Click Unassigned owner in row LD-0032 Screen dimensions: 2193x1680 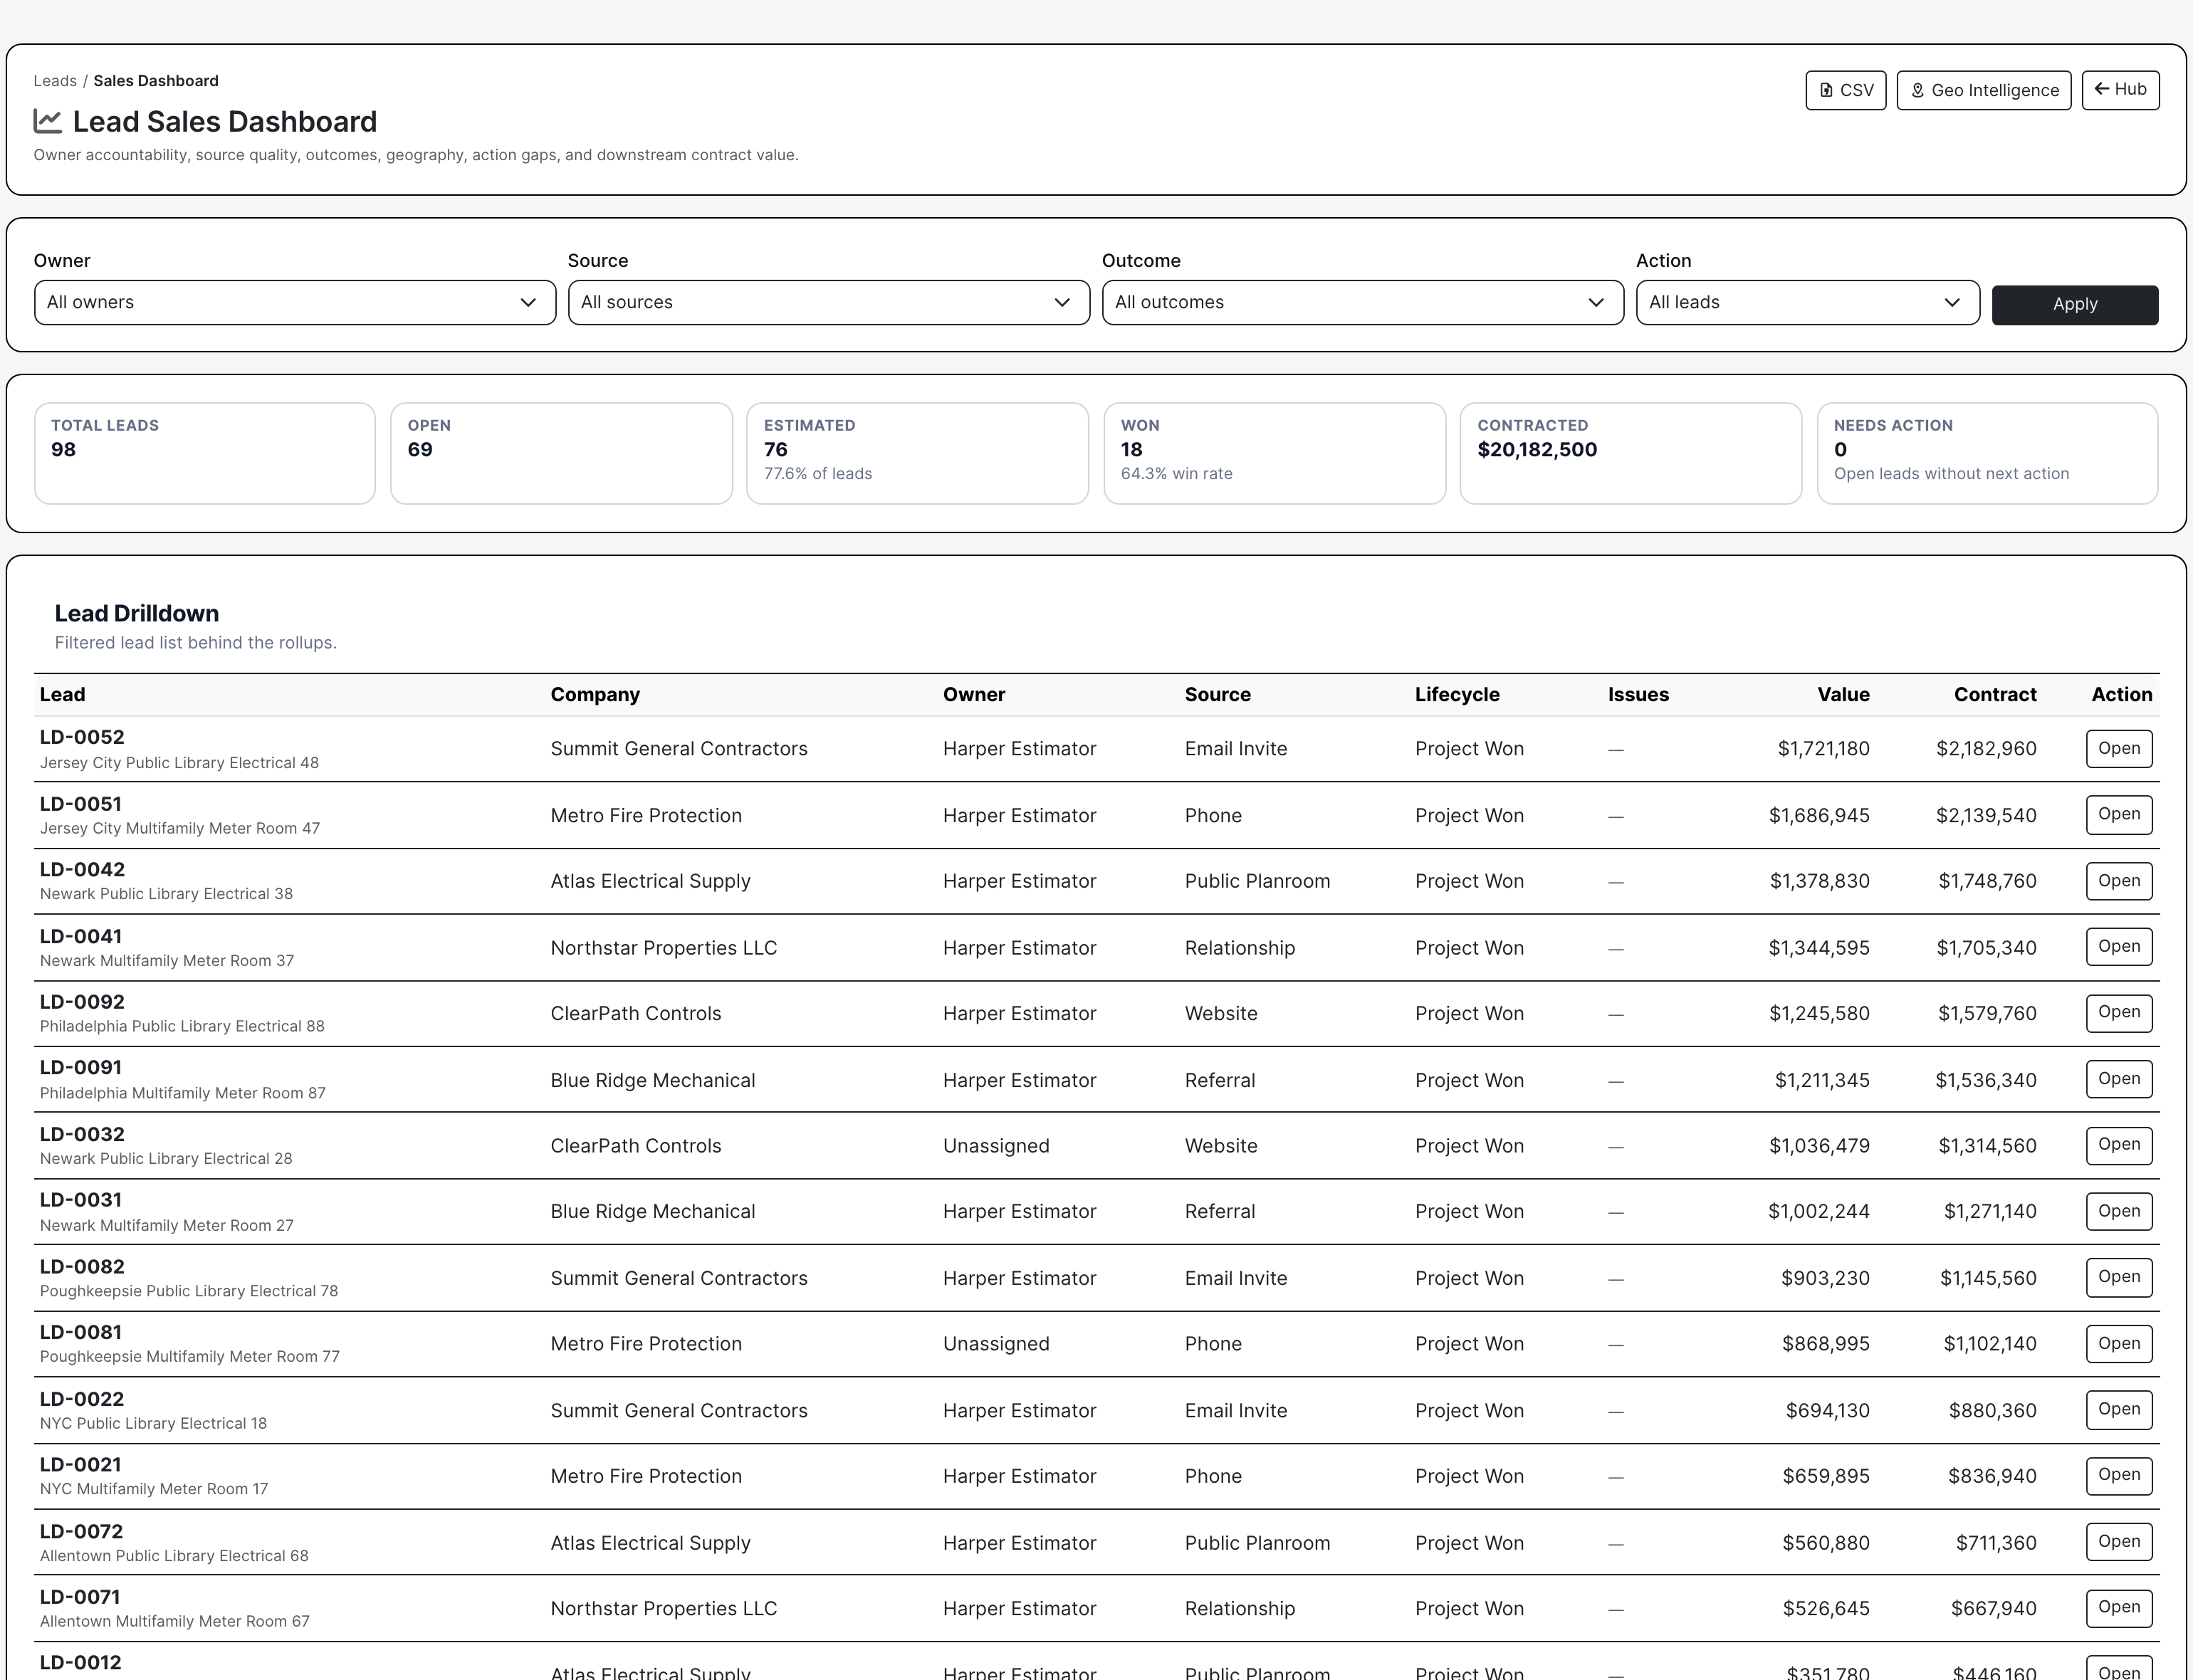coord(996,1146)
